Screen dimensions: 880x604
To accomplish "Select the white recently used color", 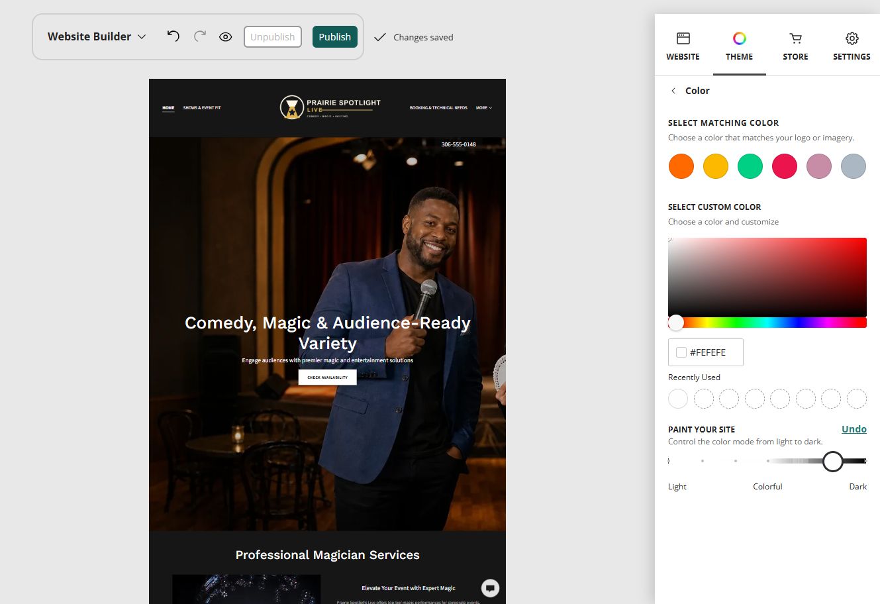I will (x=678, y=399).
